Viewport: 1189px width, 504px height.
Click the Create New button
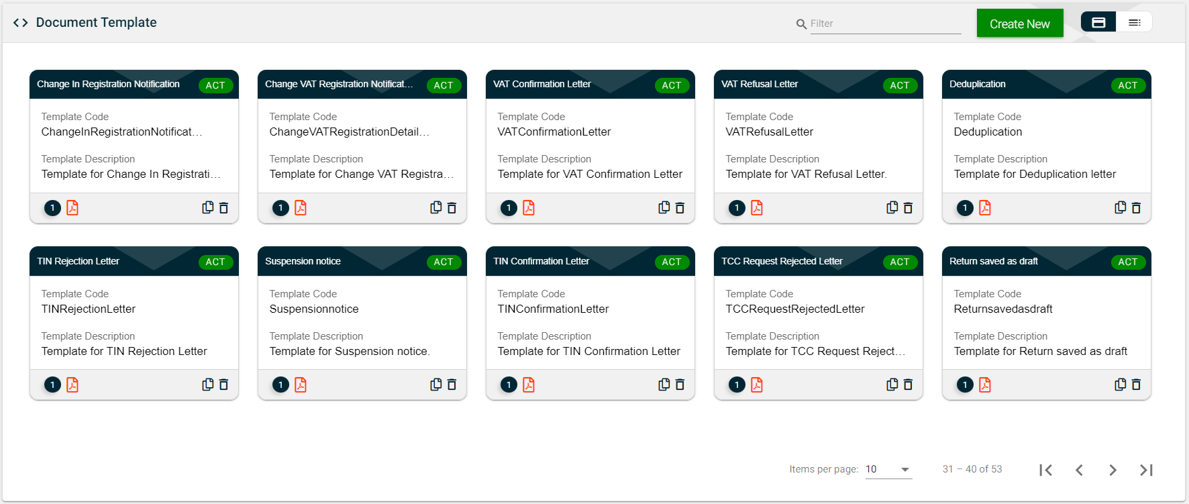(1019, 23)
